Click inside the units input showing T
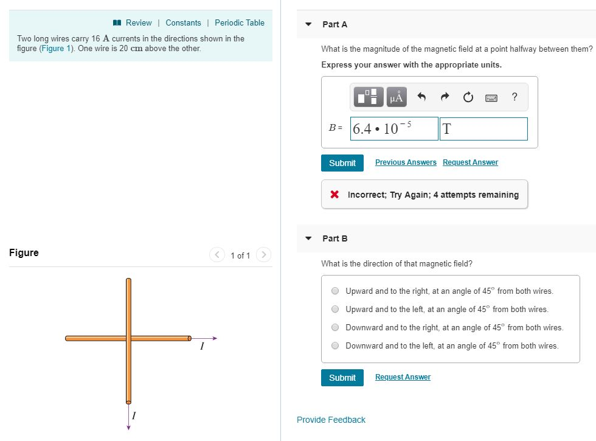596x441 pixels. coord(483,128)
